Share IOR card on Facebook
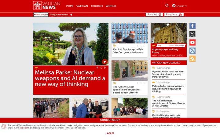Image resolution: width=220 pixels, height=138 pixels. [x=137, y=83]
